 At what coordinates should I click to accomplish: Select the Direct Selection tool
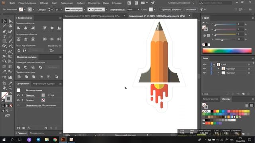pyautogui.click(x=10, y=21)
